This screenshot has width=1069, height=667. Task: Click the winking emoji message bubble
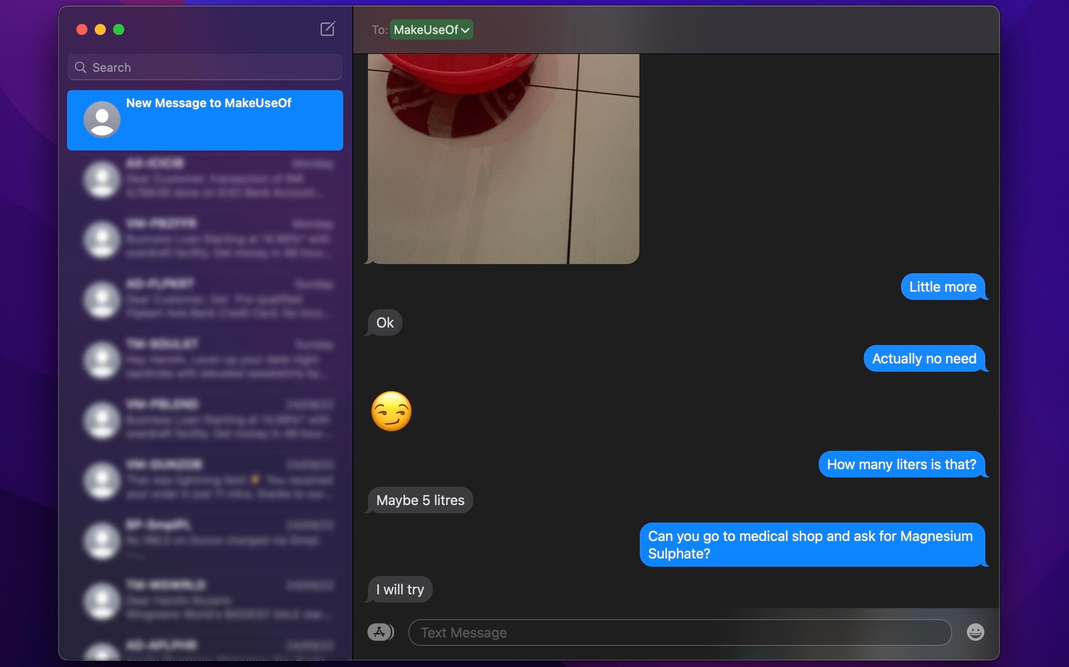click(x=391, y=410)
